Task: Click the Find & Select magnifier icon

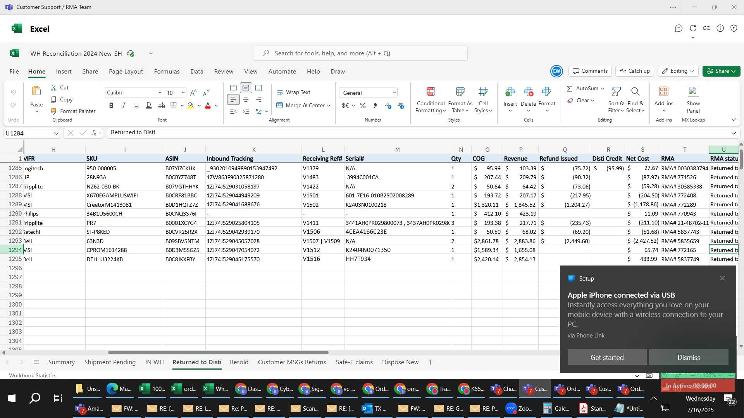Action: click(x=635, y=92)
